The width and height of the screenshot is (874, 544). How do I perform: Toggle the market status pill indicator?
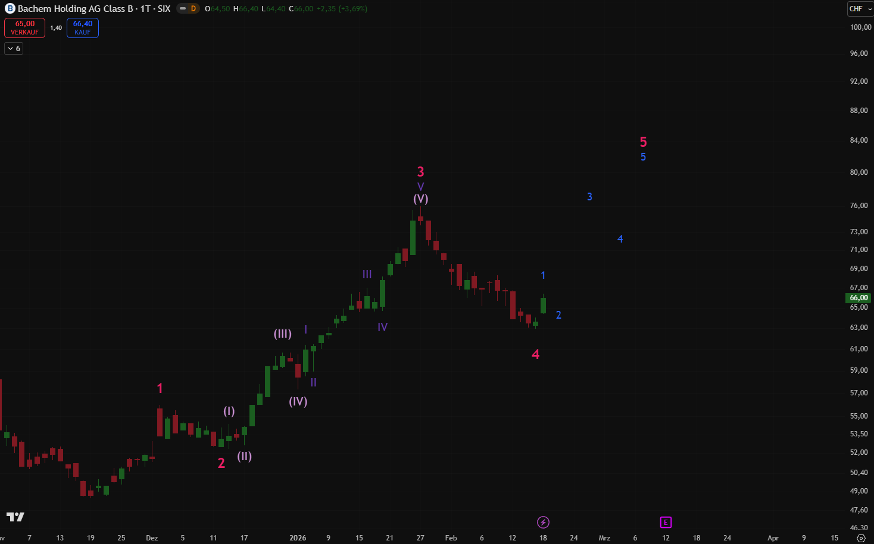point(183,9)
